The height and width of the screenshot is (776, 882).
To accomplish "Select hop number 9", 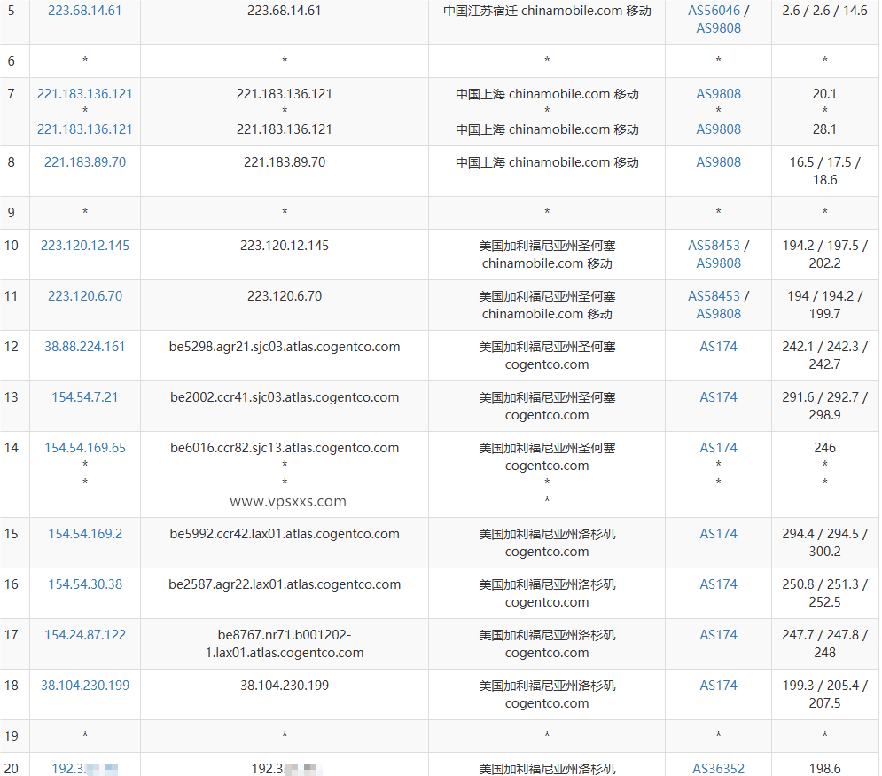I will [x=12, y=213].
